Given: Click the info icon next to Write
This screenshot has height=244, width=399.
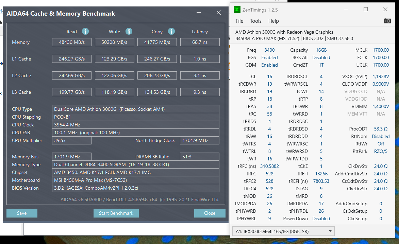Looking at the screenshot, I should (x=129, y=32).
